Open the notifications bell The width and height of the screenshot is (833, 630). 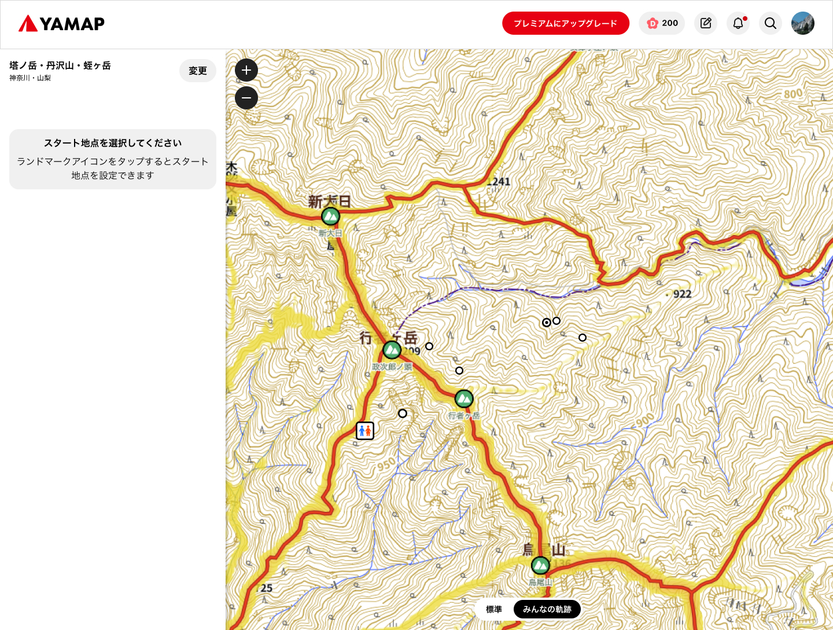[x=738, y=23]
